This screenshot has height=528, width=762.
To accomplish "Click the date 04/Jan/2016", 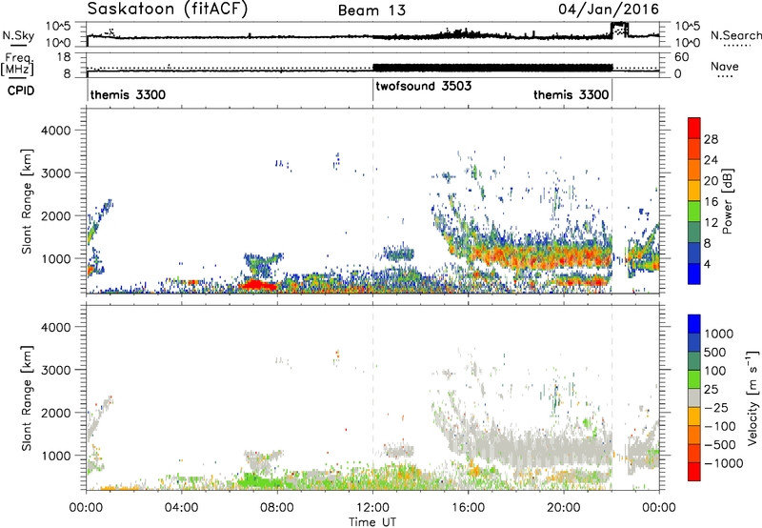I will click(609, 10).
